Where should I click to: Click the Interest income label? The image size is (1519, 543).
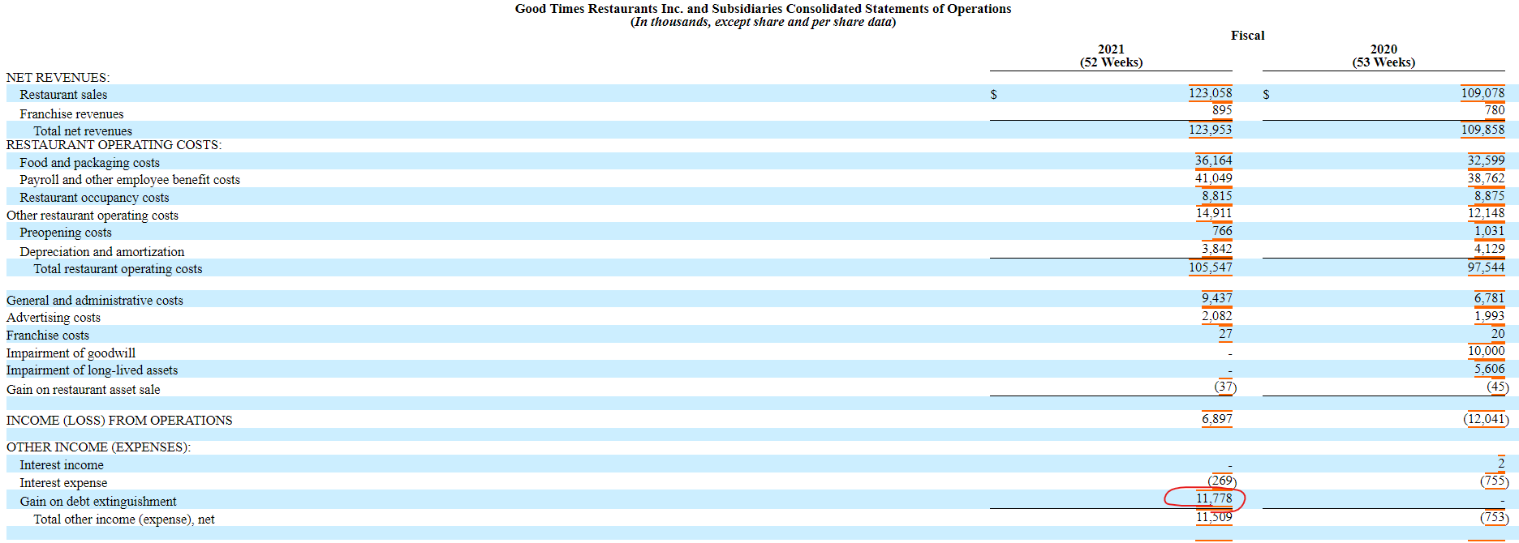(x=62, y=465)
